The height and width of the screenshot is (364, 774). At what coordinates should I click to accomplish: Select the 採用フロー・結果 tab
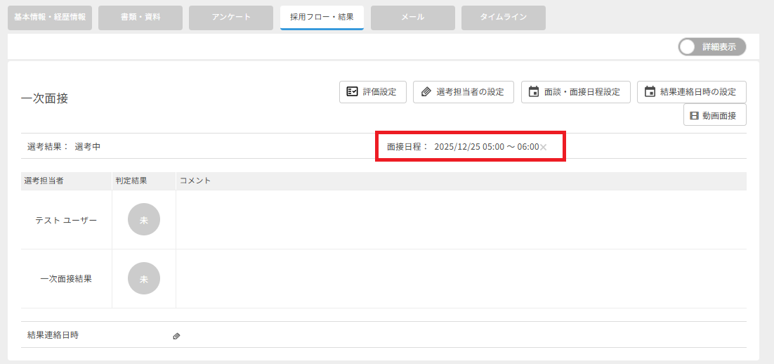322,18
